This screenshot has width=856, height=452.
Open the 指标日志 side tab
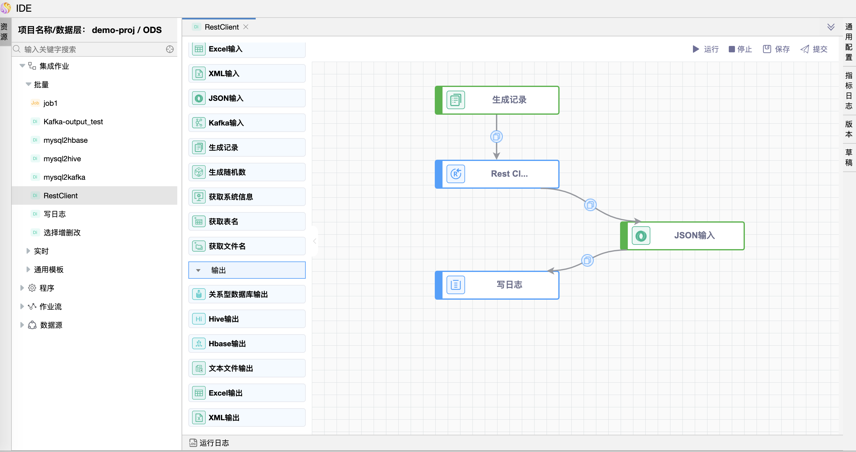(849, 91)
